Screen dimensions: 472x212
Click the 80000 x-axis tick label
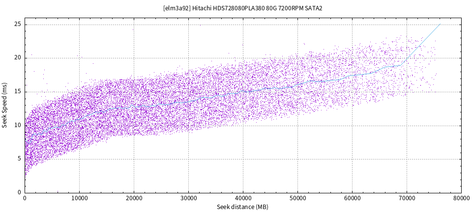pos(461,199)
